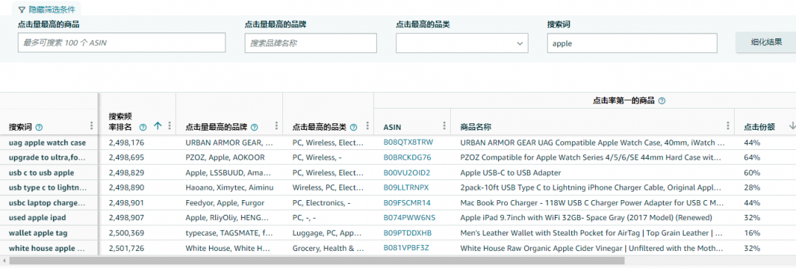Screen dimensions: 796x268
Task: Click brand cell Haoano, Ximytec, Aiminu
Action: tap(229, 188)
